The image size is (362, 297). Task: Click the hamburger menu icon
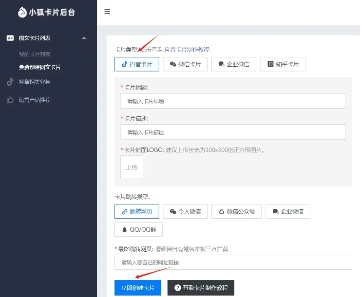coord(107,12)
